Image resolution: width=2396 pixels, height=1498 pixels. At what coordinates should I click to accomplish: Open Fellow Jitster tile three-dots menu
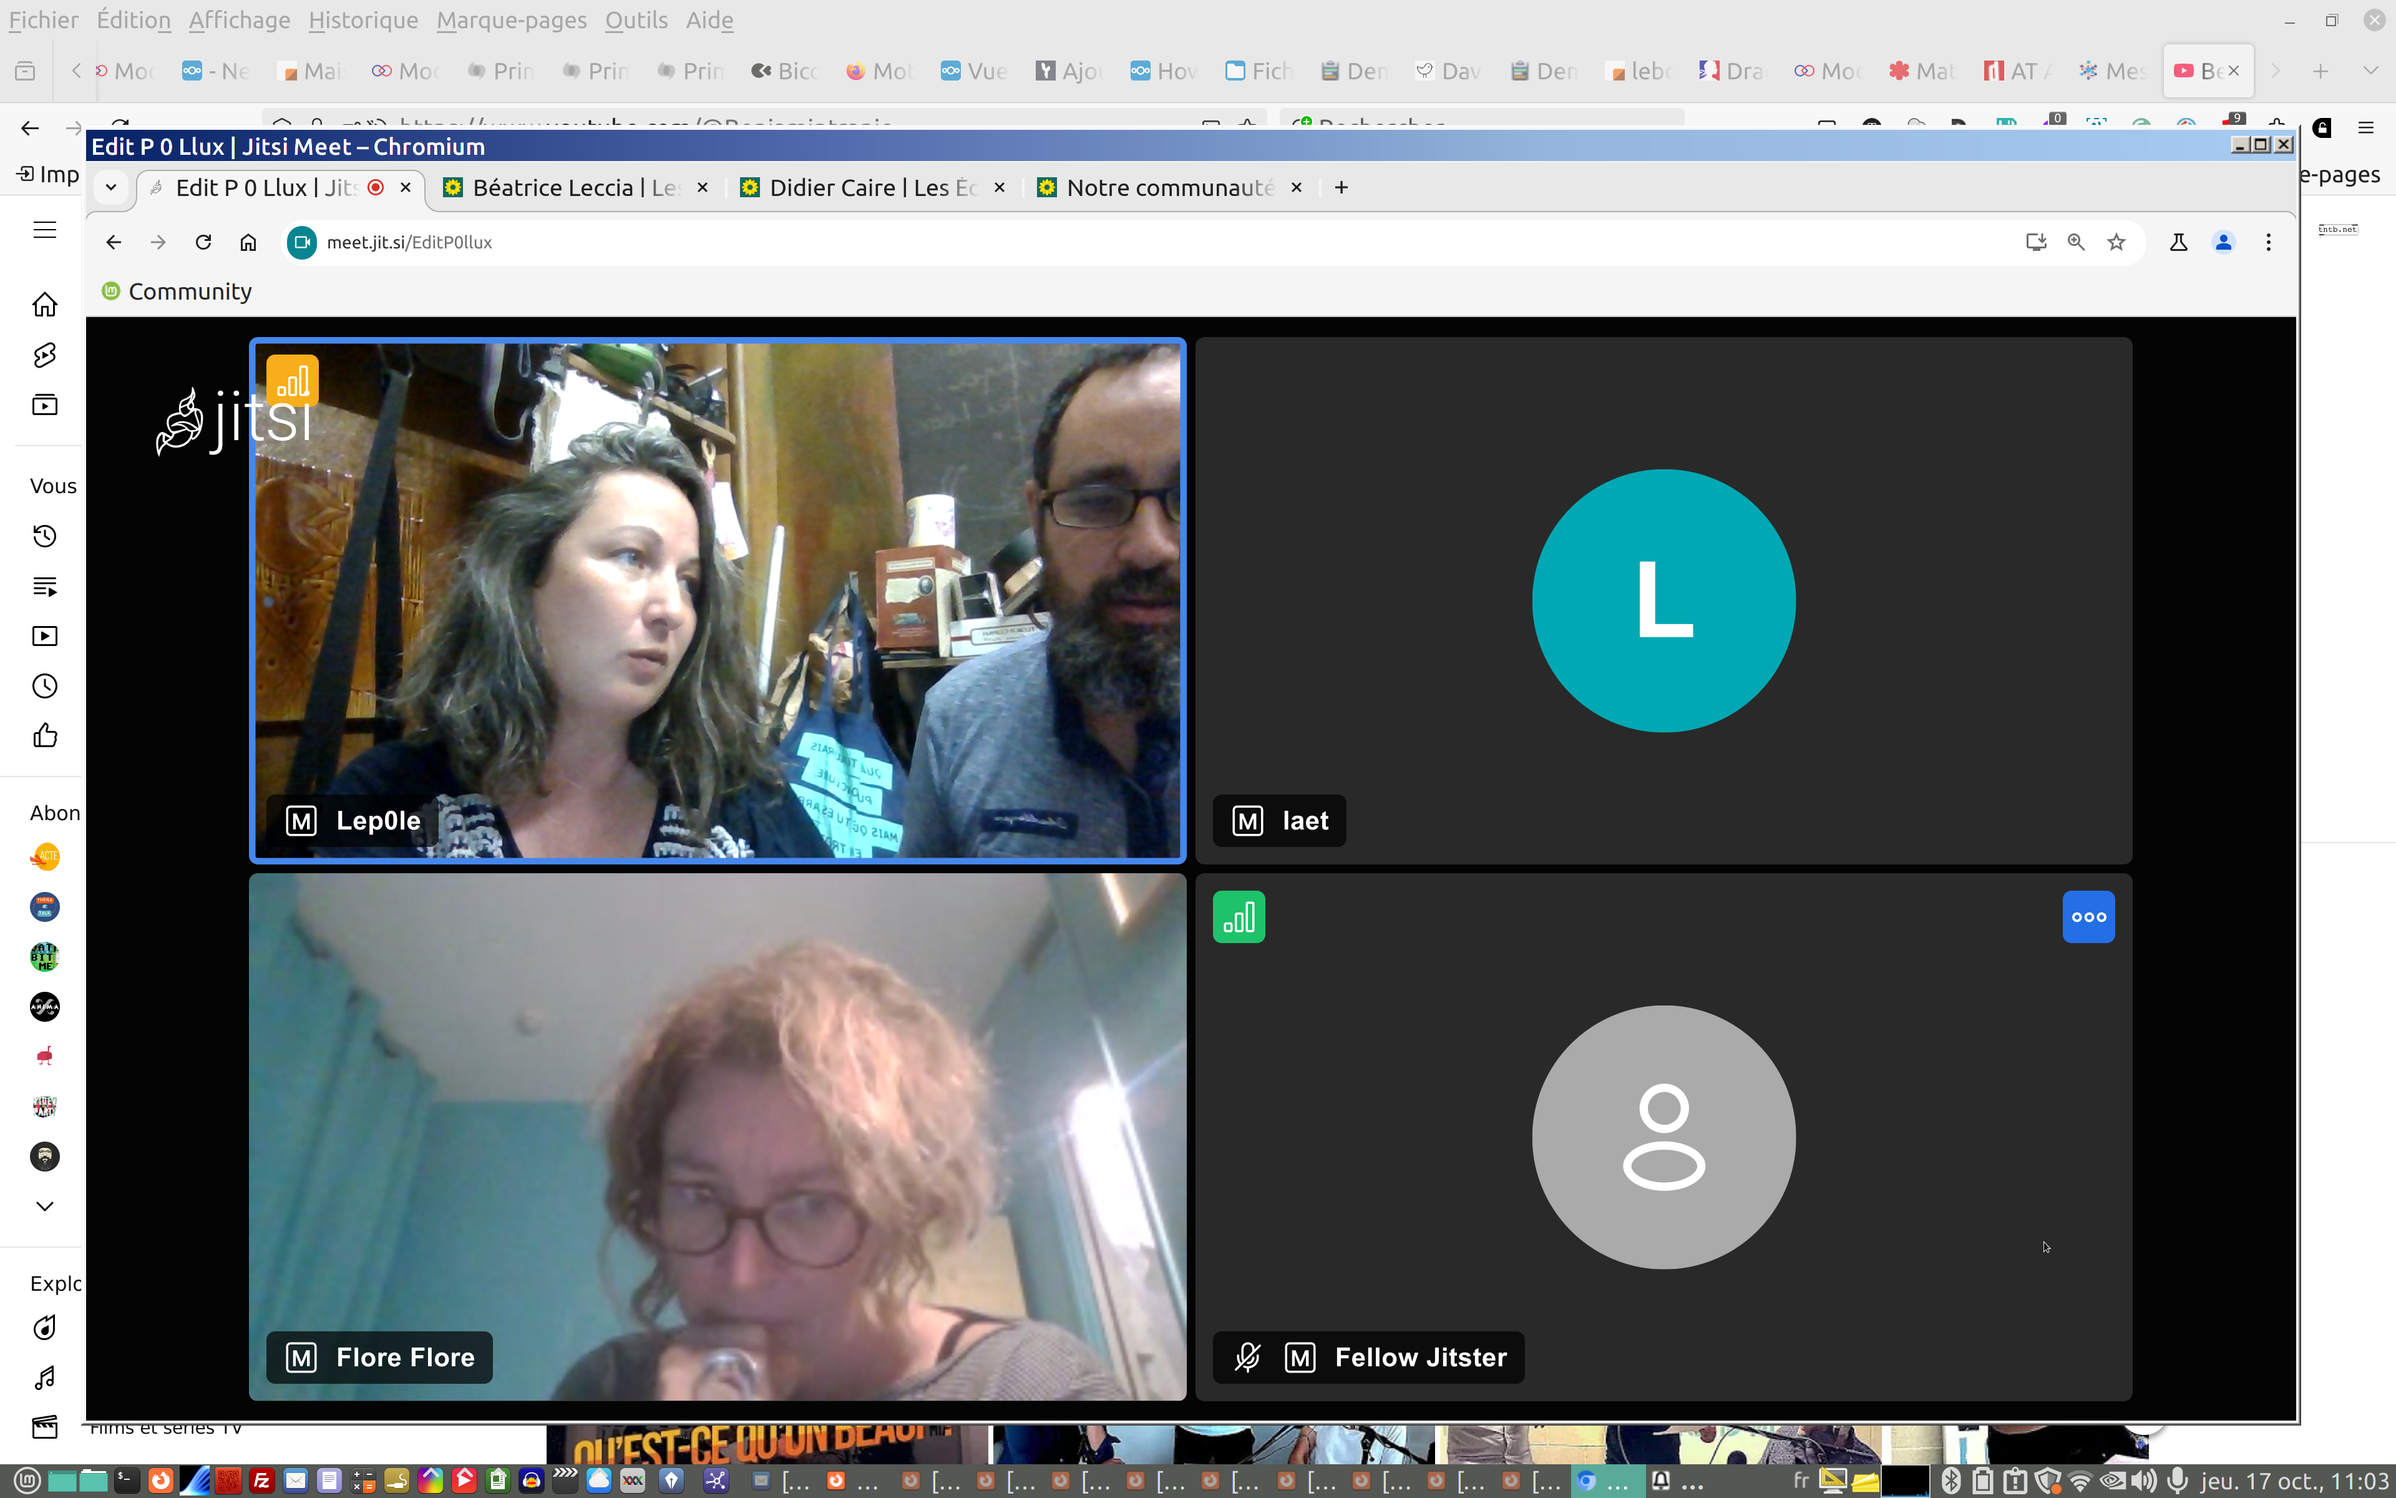2088,916
